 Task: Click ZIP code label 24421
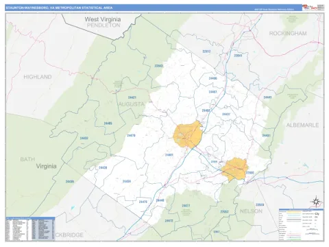[132, 97]
